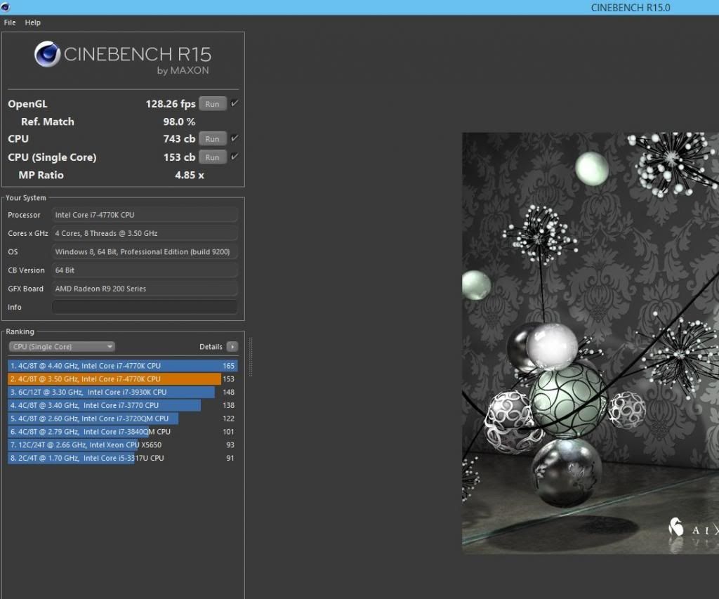Run the OpenGL benchmark

(212, 104)
